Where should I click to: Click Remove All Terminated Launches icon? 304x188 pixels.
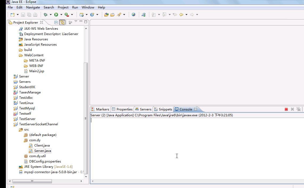299,109
